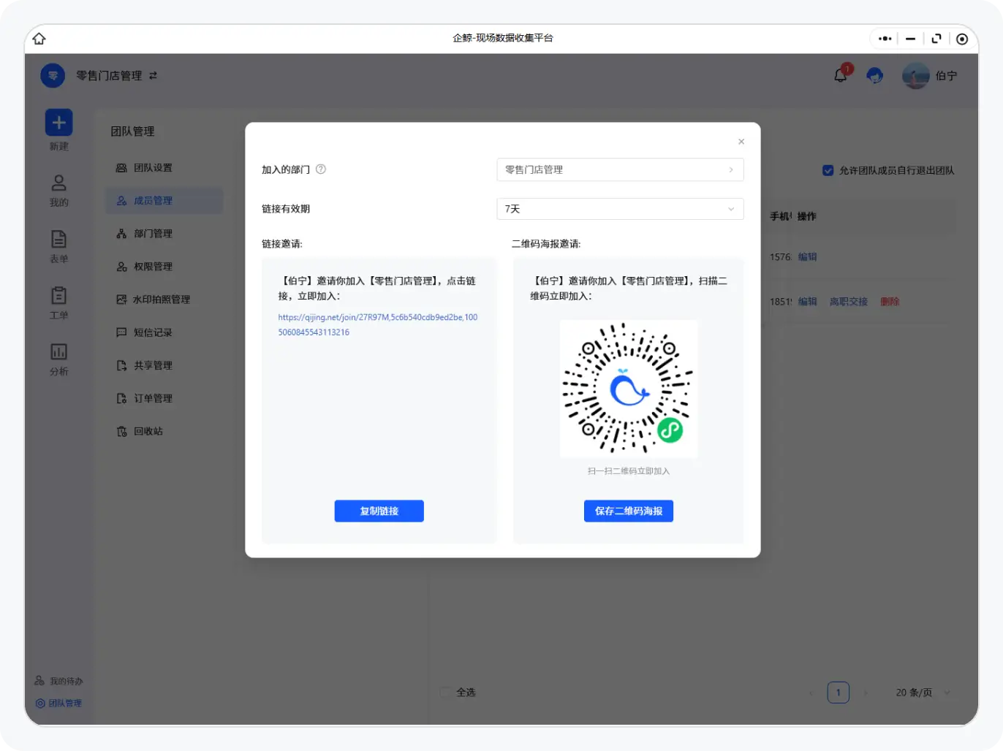The width and height of the screenshot is (1003, 751).
Task: Click the qijing.net invitation link
Action: click(x=378, y=324)
